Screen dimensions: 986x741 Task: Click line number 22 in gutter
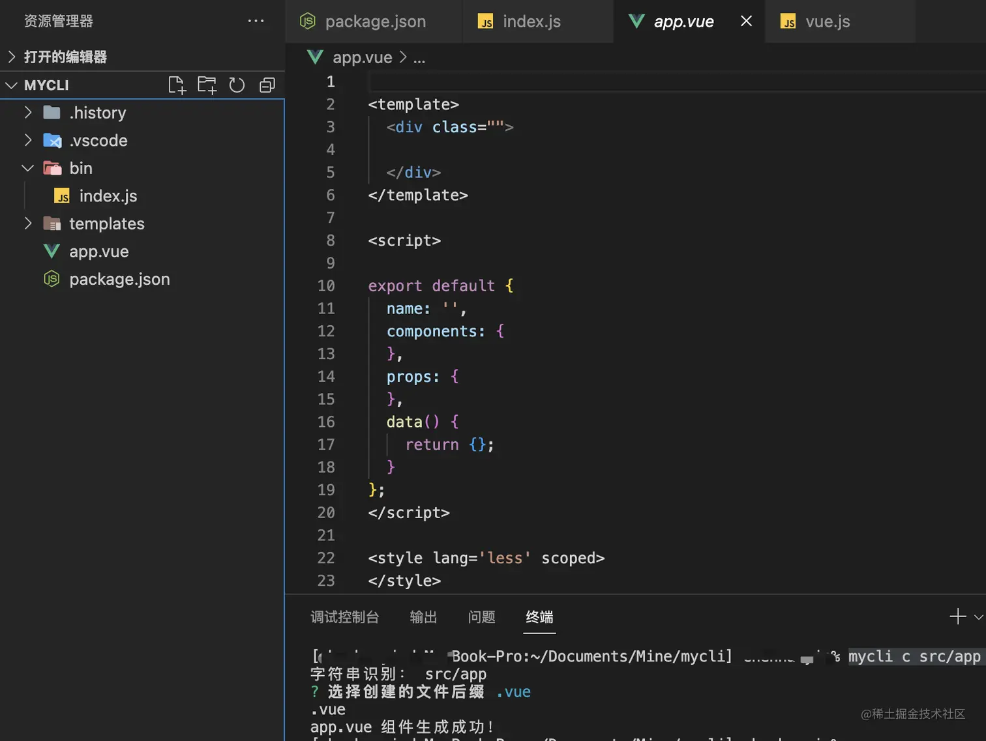[326, 558]
